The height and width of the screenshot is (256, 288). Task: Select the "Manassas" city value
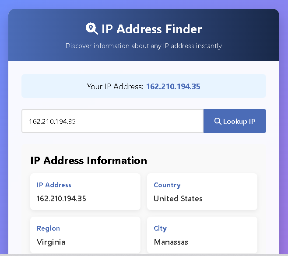(x=171, y=242)
